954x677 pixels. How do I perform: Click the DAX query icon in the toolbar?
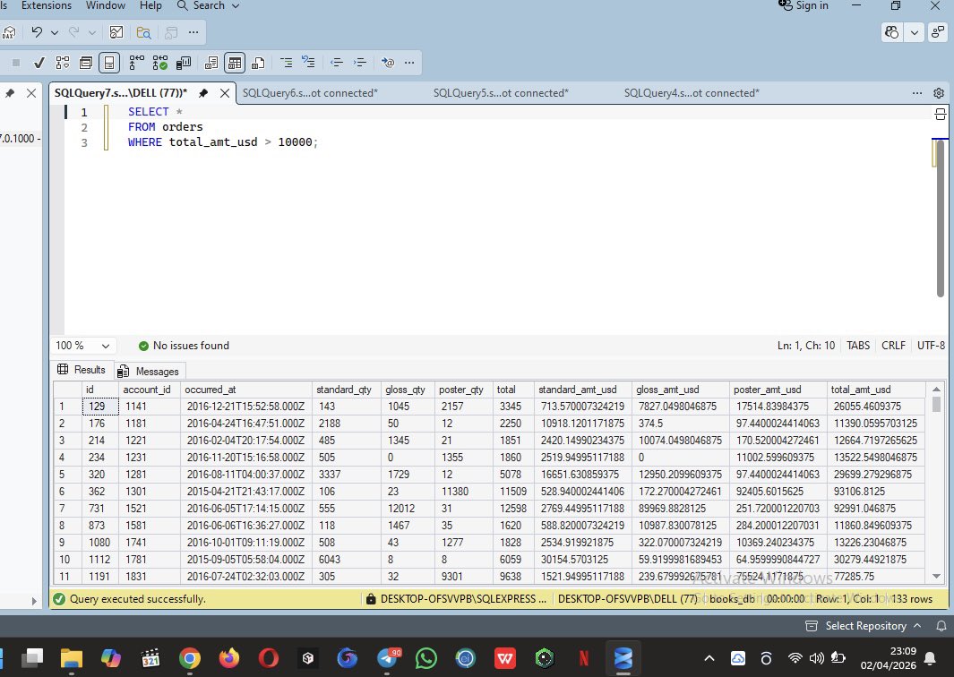(8, 33)
